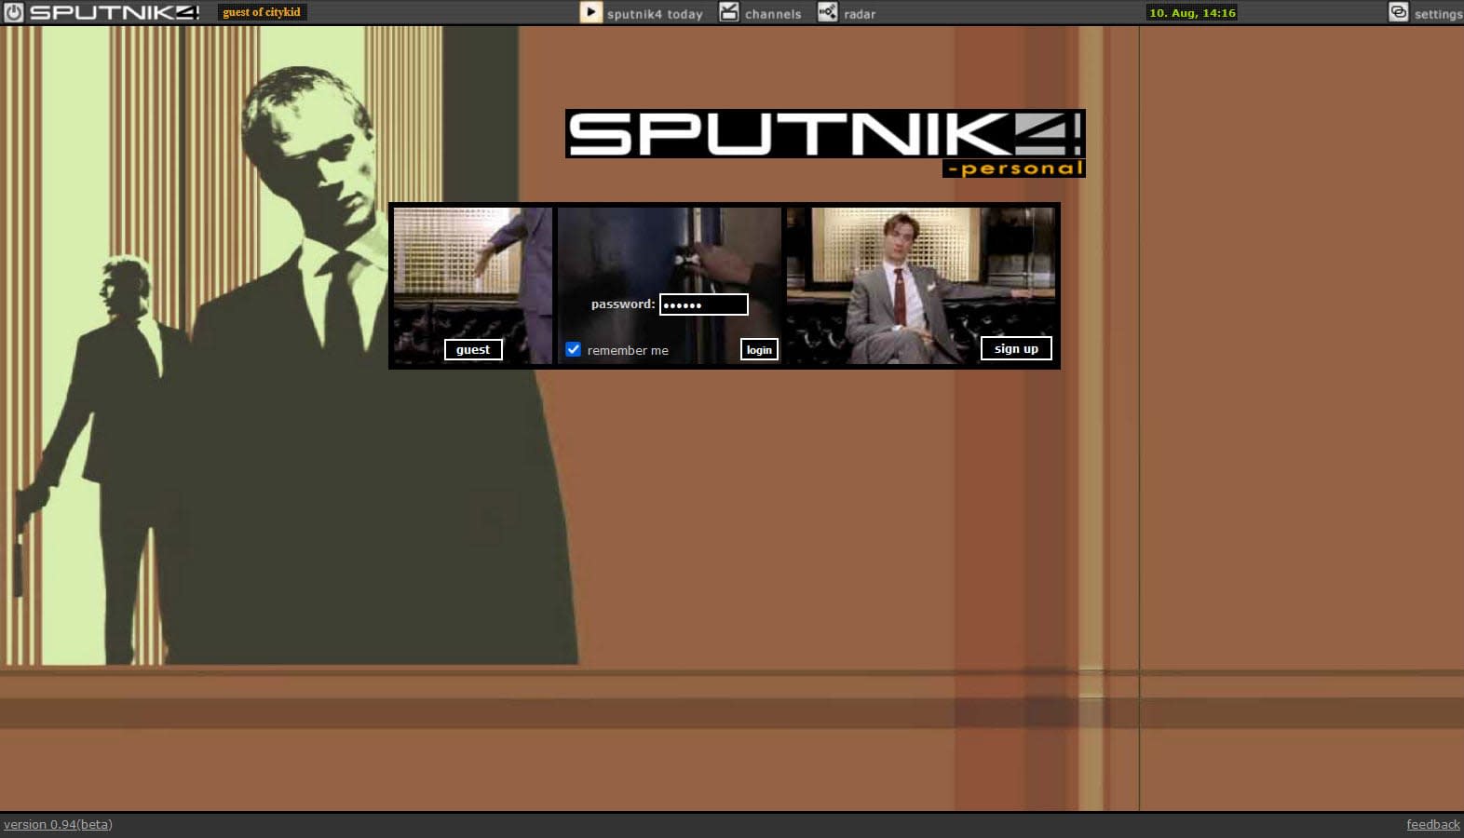
Task: Click the settings icon at top right
Action: coord(1398,11)
